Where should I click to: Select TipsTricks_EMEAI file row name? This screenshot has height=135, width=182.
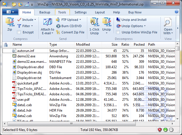[x=32, y=94]
